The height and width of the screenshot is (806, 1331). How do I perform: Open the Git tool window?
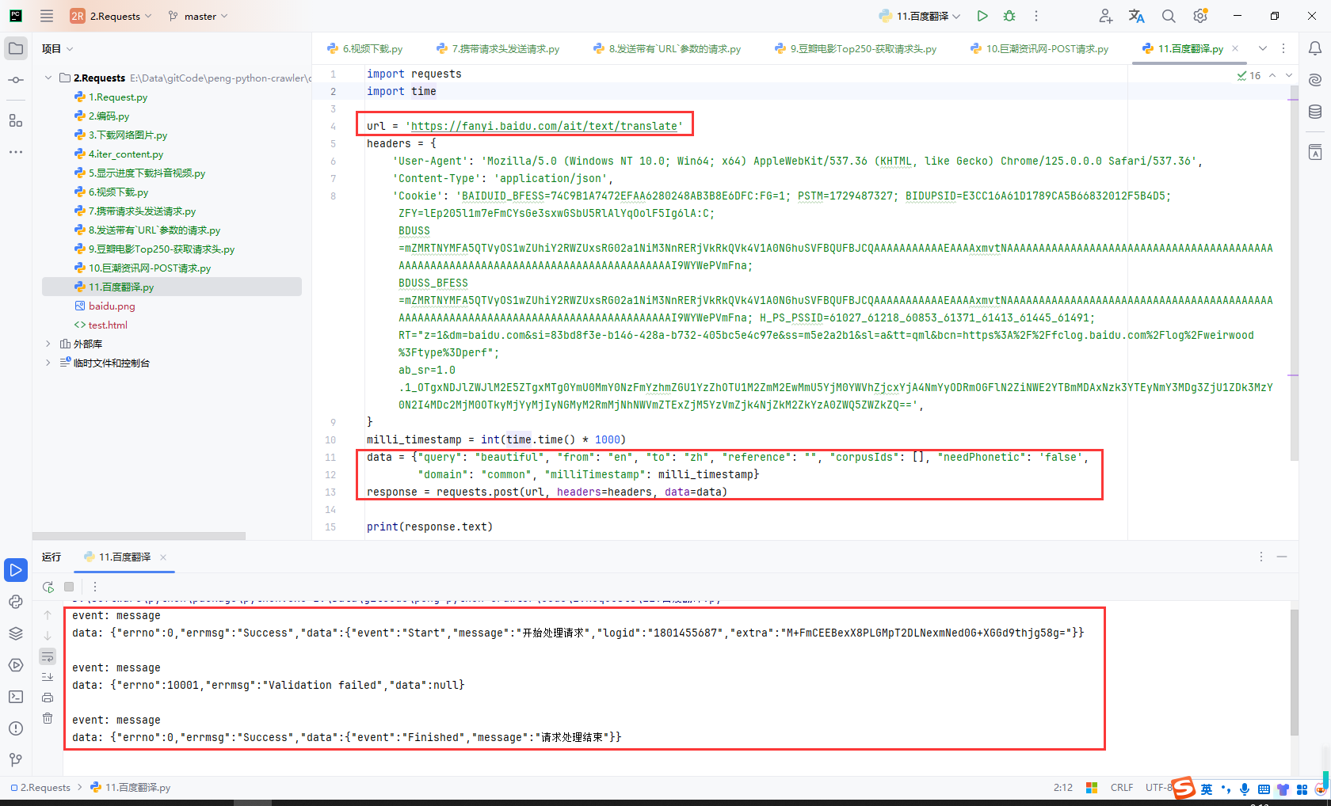coord(16,760)
